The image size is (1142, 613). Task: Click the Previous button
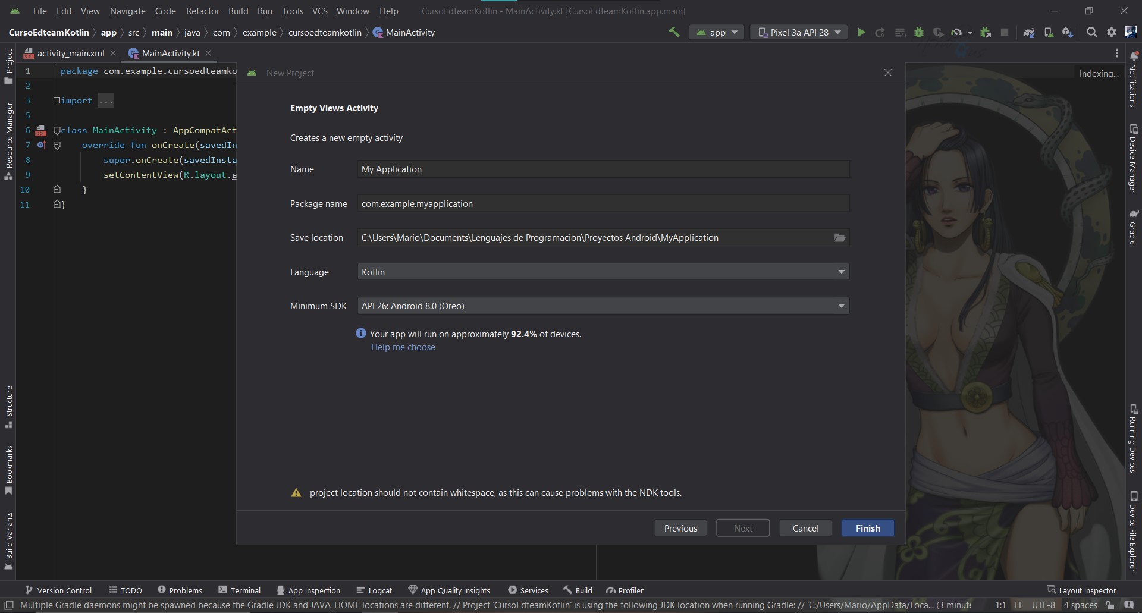(x=680, y=528)
